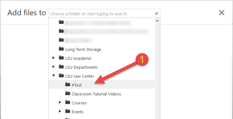233x119 pixels.
Task: Expand the Courses subfolder arrow
Action: [60, 102]
